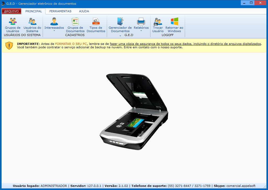Click the yellow warning shield icon
268x190 pixels.
[x=9, y=45]
